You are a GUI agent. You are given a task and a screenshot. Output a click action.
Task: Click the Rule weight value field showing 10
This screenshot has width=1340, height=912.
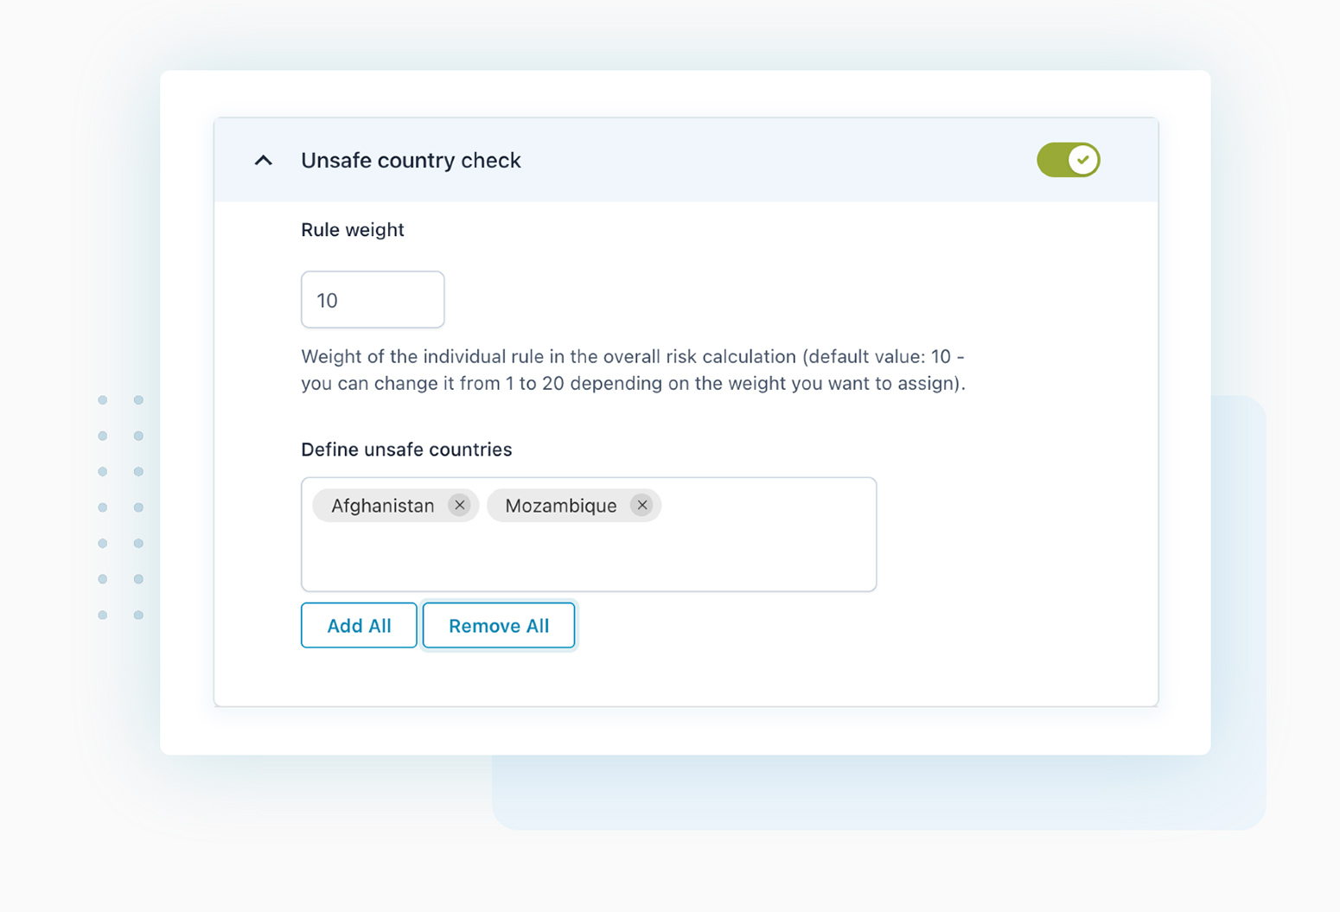pyautogui.click(x=372, y=299)
